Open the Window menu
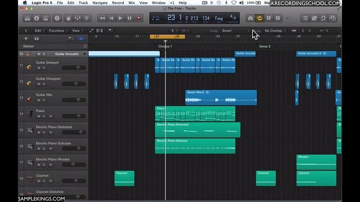 coord(159,3)
